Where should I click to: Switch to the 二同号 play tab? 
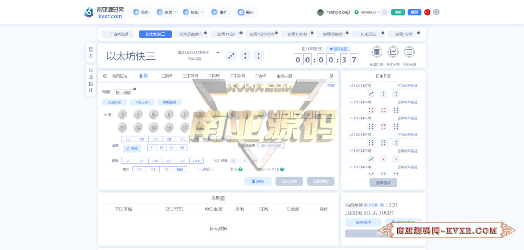[167, 76]
